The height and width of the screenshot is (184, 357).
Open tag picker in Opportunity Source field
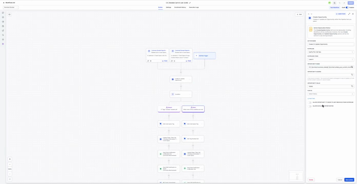coord(352,75)
